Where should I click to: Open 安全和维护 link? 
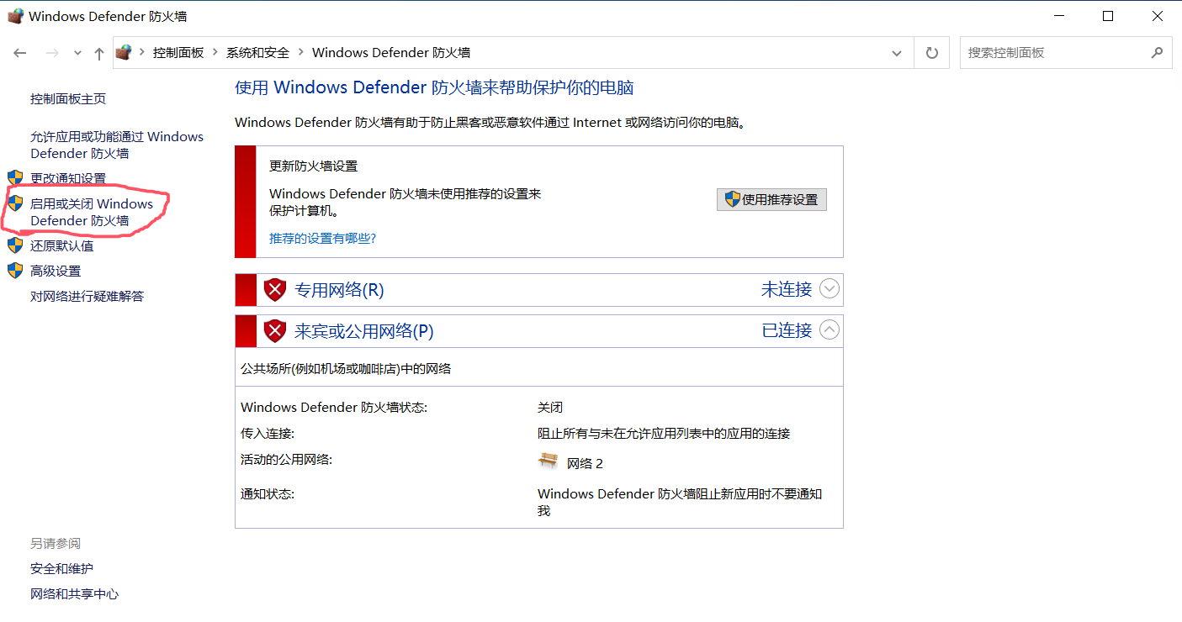(61, 568)
